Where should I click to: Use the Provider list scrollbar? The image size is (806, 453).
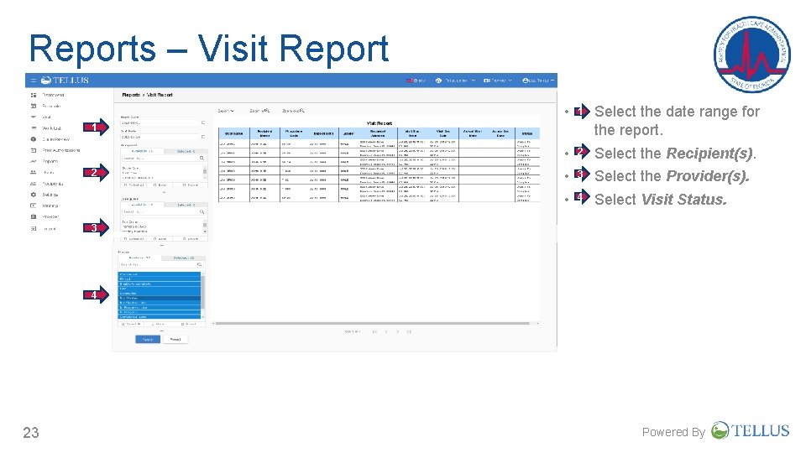(205, 226)
